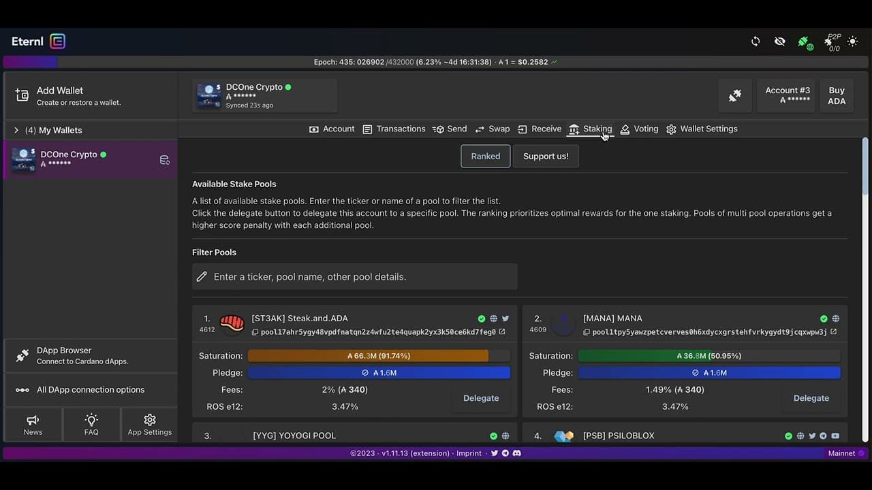Click the Mainnet network indicator
The image size is (872, 490).
846,453
